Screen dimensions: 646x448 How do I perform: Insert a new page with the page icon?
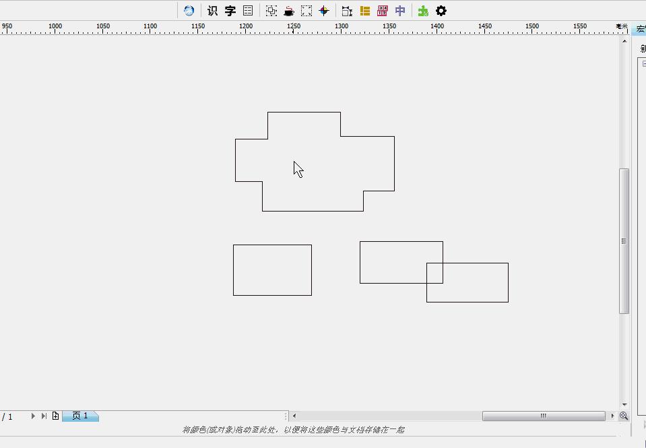pos(55,416)
